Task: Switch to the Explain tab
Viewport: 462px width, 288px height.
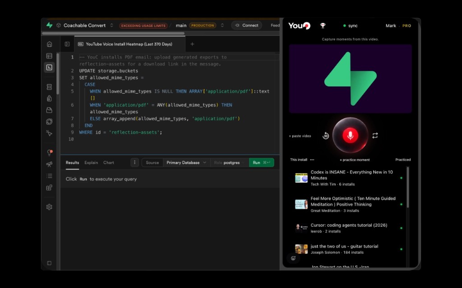Action: 91,162
